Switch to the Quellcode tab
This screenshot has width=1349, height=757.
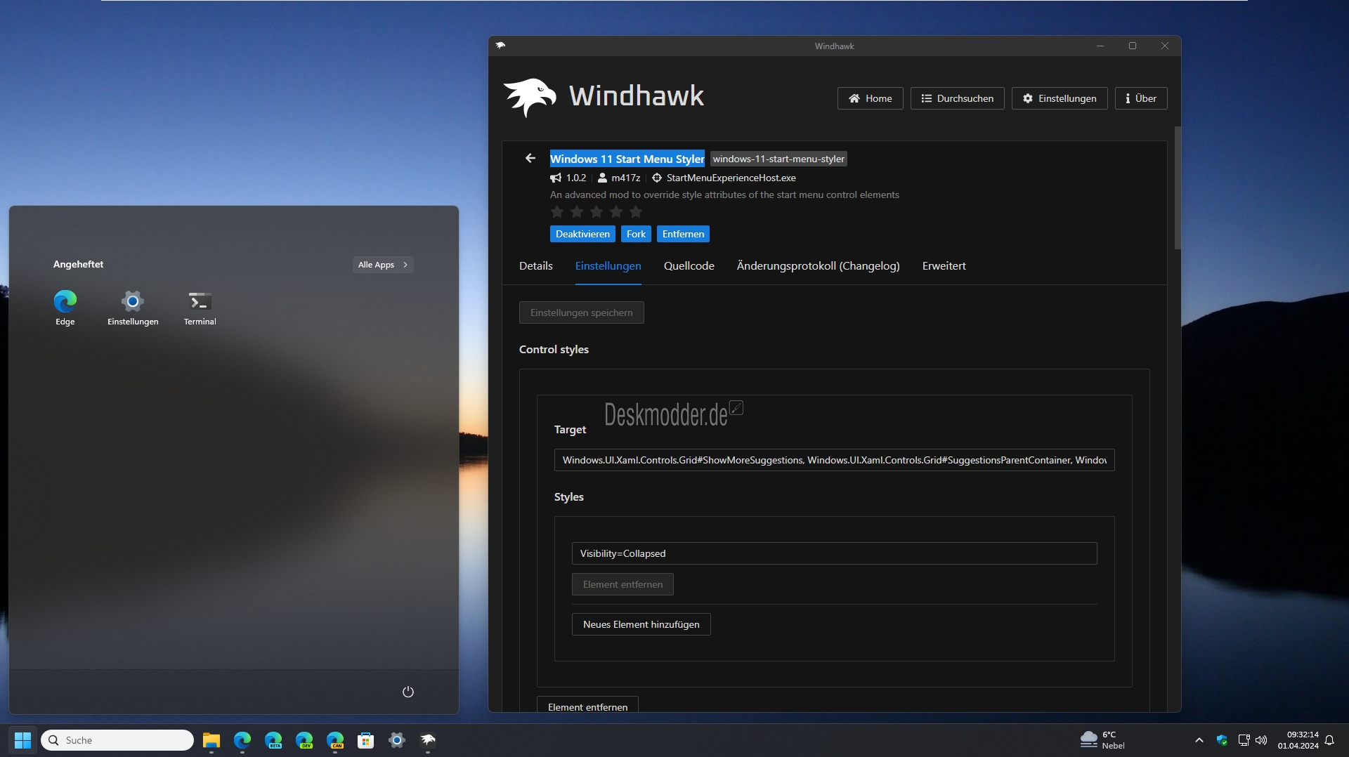click(689, 266)
